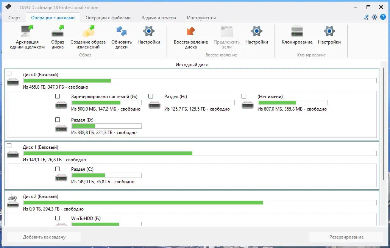Click the drive icon of partition C:
390x248 pixels.
[61, 178]
